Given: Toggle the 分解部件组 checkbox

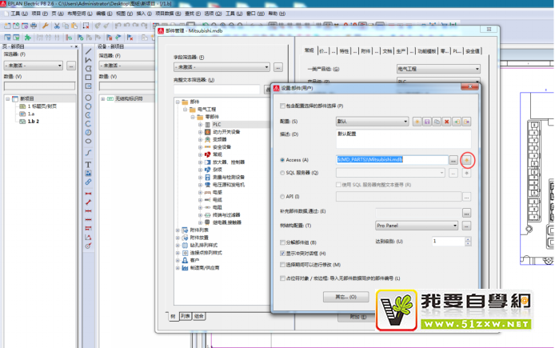Looking at the screenshot, I should pyautogui.click(x=281, y=242).
